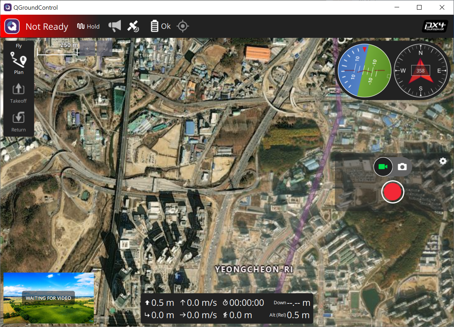Screen dimensions: 454x327
Task: Expand the Hold flight mode selector
Action: click(88, 26)
